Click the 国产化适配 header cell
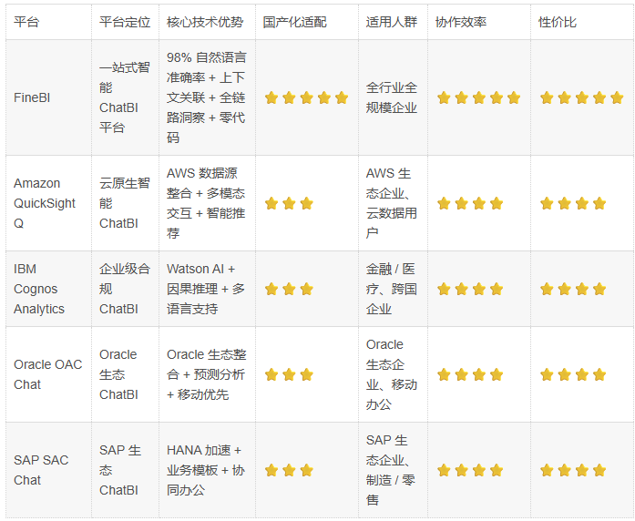The image size is (635, 521). pos(294,22)
